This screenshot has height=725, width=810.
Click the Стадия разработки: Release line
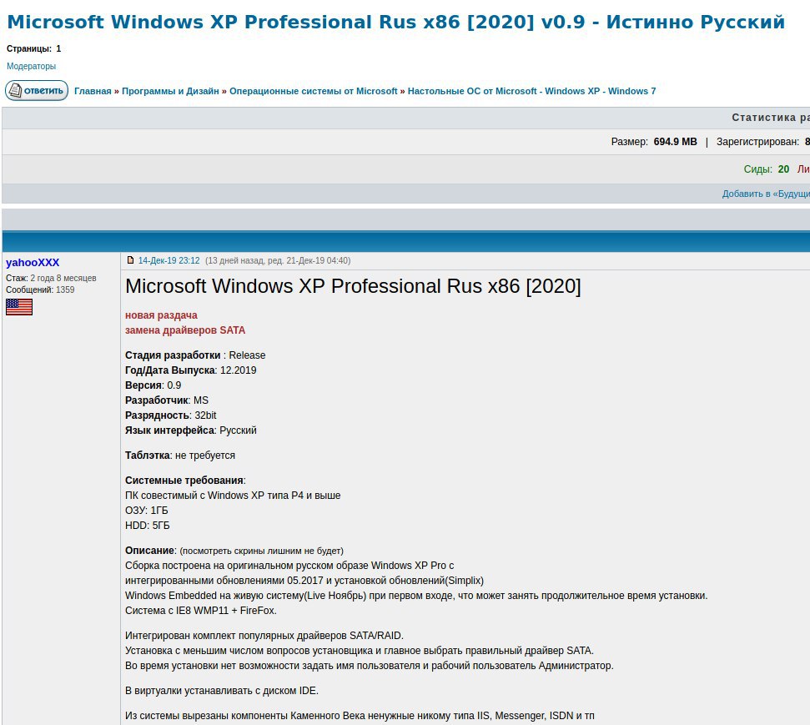[x=195, y=355]
